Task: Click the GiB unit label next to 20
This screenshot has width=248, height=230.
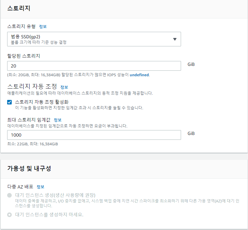Action: click(x=191, y=65)
